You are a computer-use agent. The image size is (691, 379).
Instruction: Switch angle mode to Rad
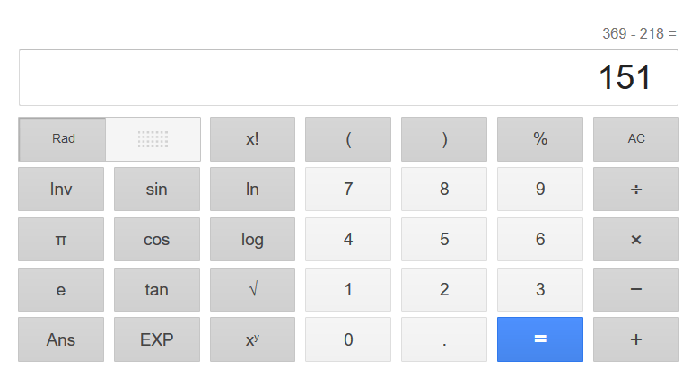pyautogui.click(x=63, y=139)
